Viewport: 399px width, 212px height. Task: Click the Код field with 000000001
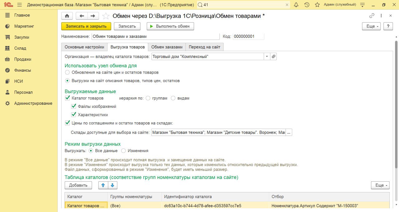point(248,36)
